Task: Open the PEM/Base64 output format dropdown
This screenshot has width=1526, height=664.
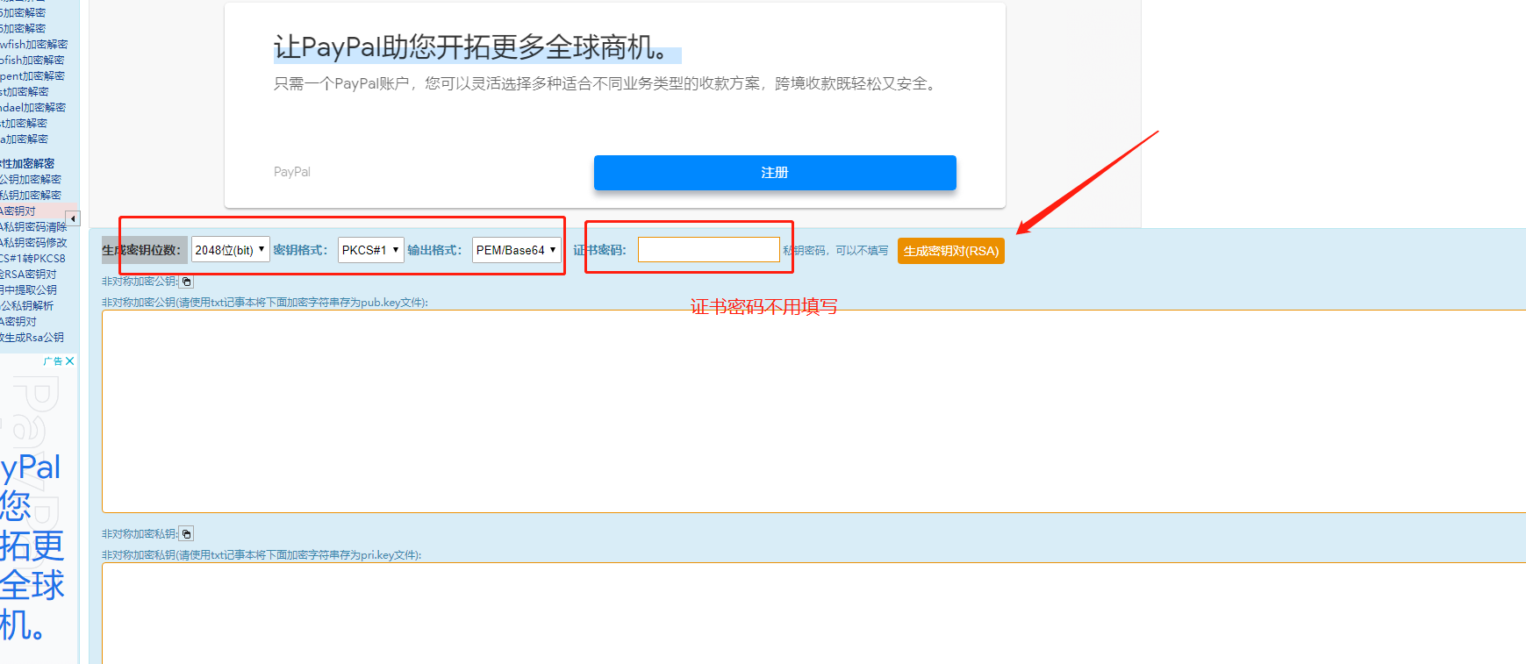Action: 516,250
